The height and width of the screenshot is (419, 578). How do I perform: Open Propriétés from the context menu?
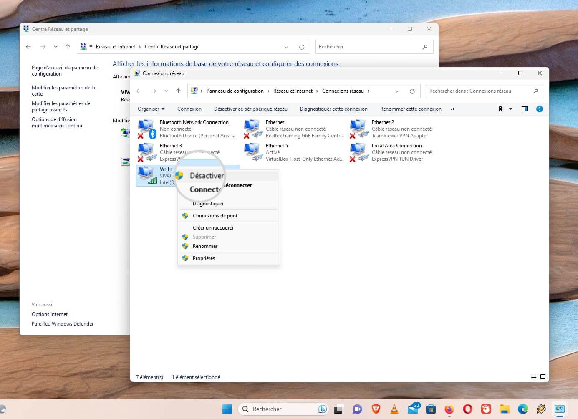(x=229, y=258)
